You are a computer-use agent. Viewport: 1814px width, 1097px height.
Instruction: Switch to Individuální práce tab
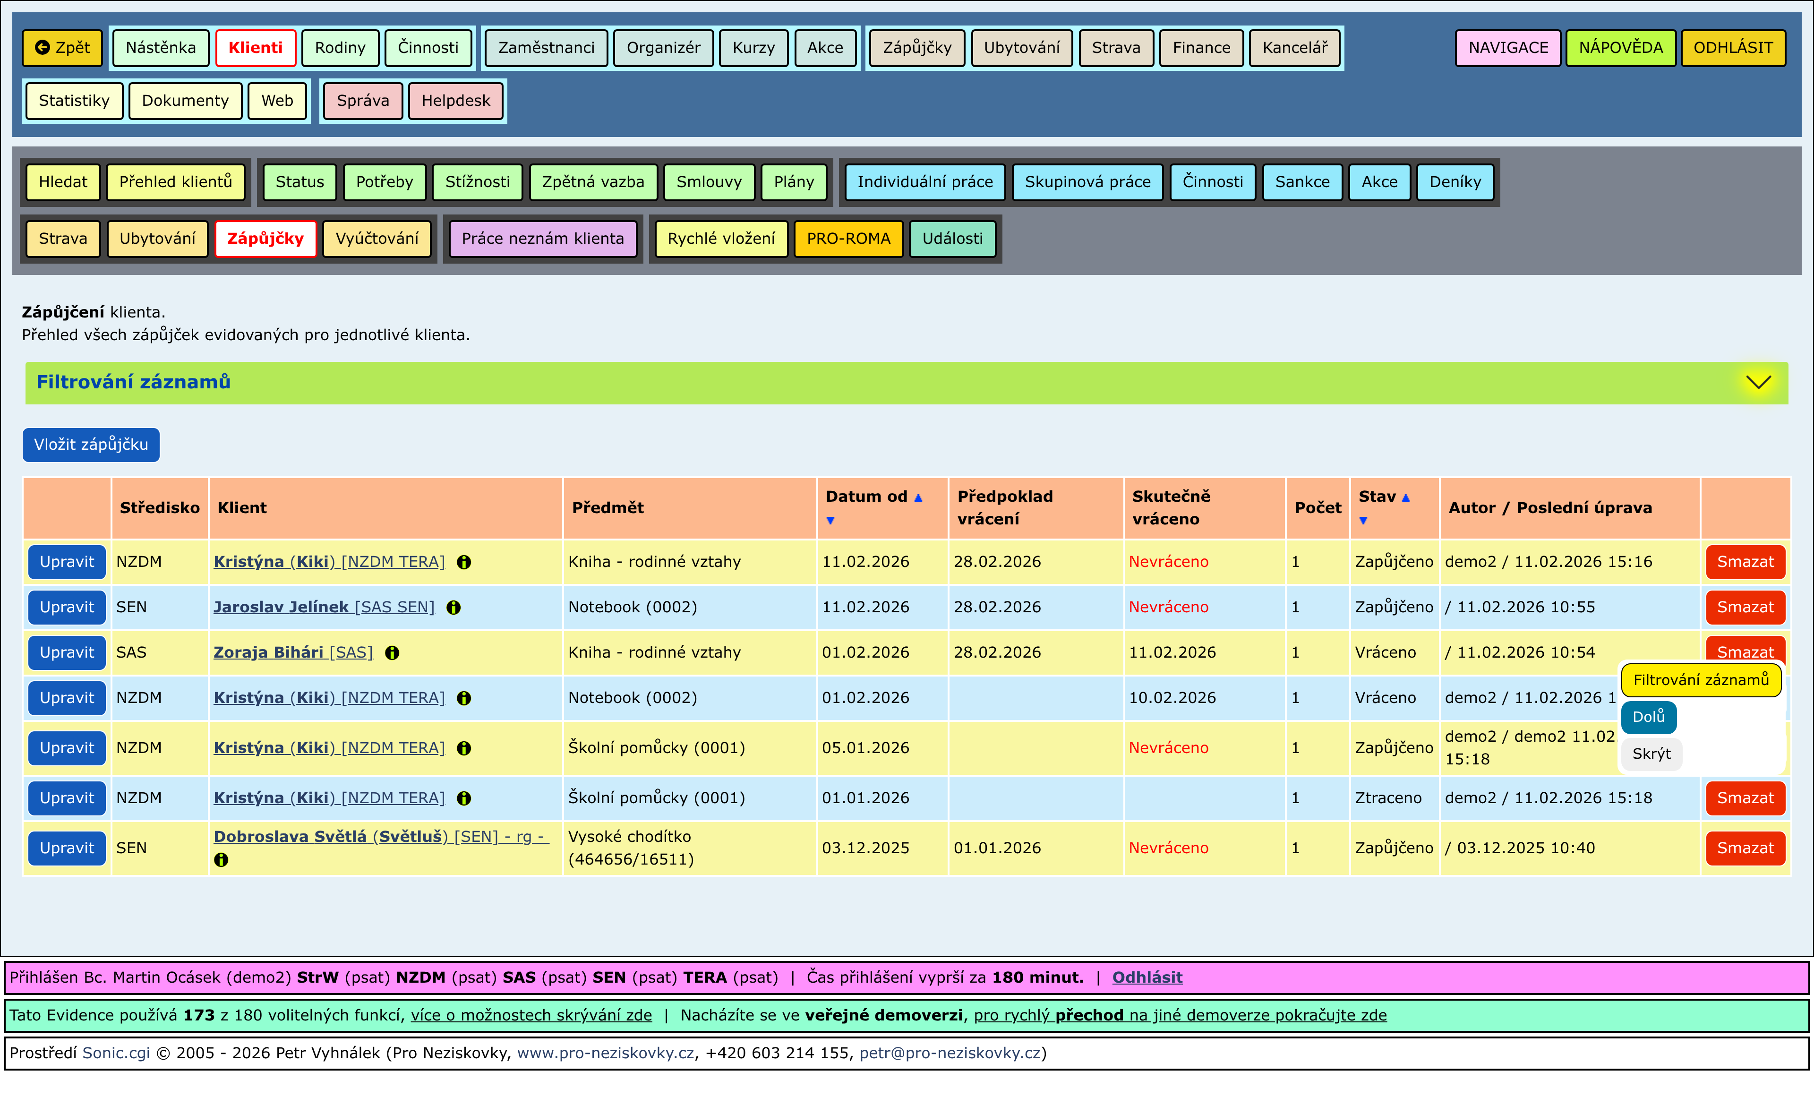[x=924, y=182]
